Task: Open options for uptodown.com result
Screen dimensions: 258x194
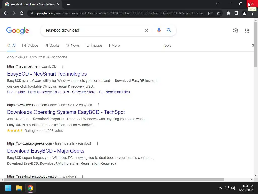Action: coord(83,176)
